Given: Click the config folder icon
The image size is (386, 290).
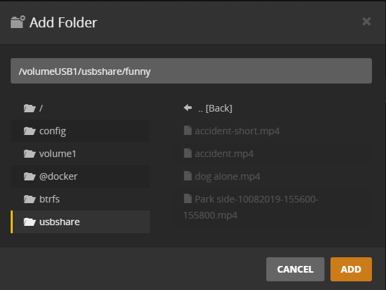Looking at the screenshot, I should click(x=30, y=131).
